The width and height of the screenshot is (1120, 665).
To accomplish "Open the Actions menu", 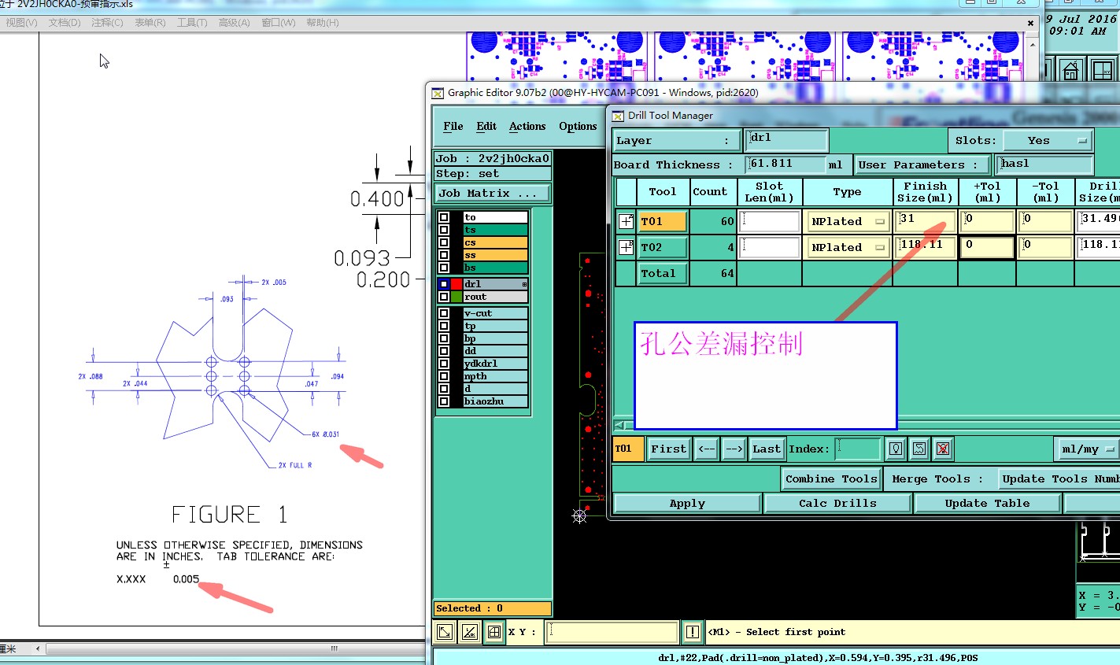I will coord(527,126).
